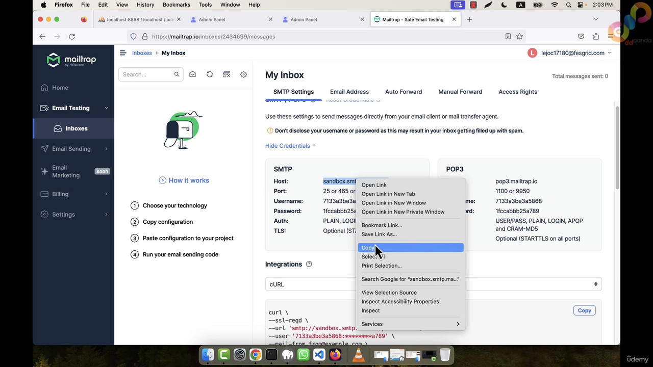This screenshot has height=367, width=653.
Task: Choose Bookmark Link in context menu
Action: pyautogui.click(x=411, y=225)
